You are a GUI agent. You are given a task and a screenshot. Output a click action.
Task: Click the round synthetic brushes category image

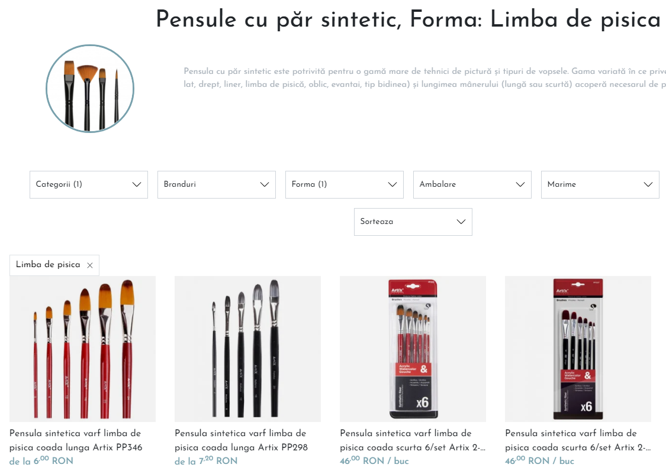click(90, 89)
